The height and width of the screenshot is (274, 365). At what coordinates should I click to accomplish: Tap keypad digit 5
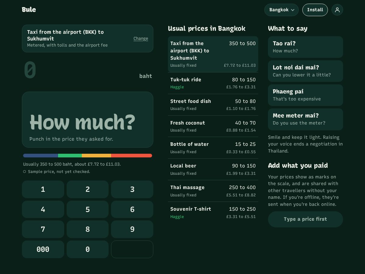(x=88, y=209)
